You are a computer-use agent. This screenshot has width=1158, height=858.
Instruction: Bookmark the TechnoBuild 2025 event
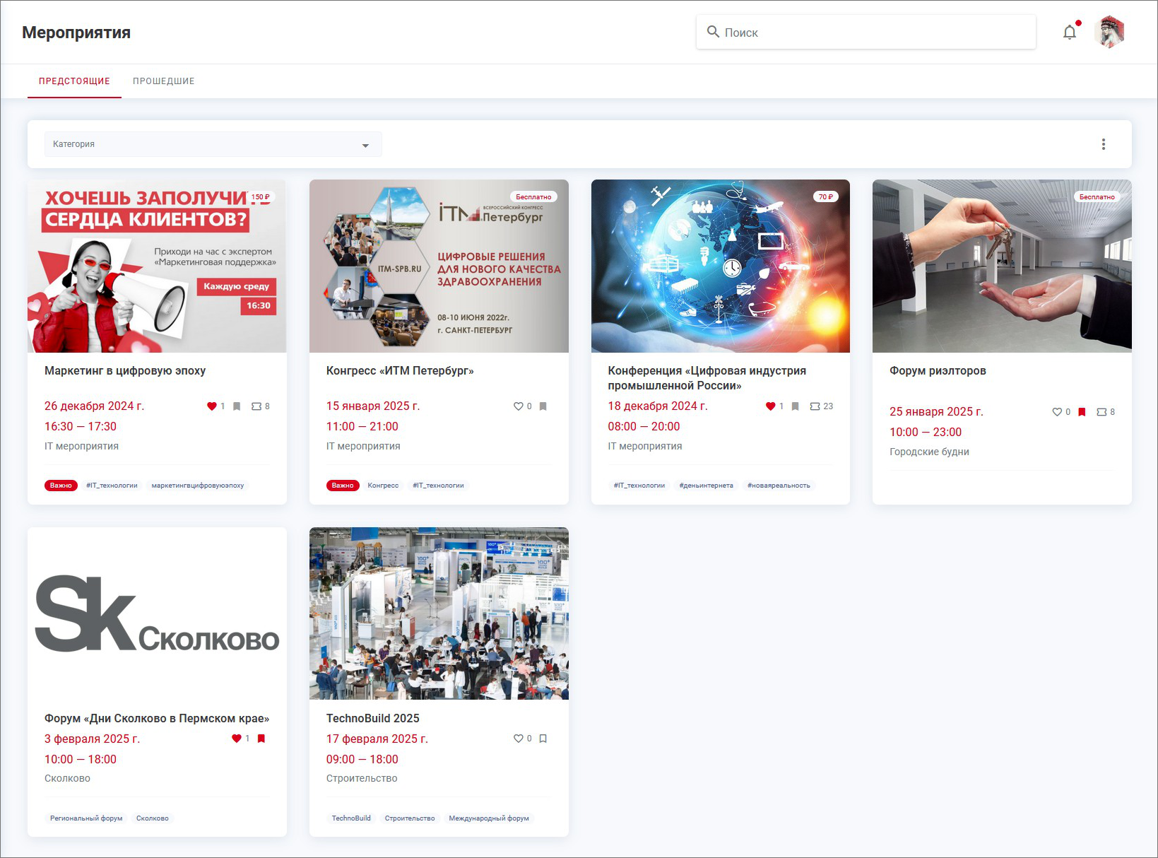pos(543,739)
